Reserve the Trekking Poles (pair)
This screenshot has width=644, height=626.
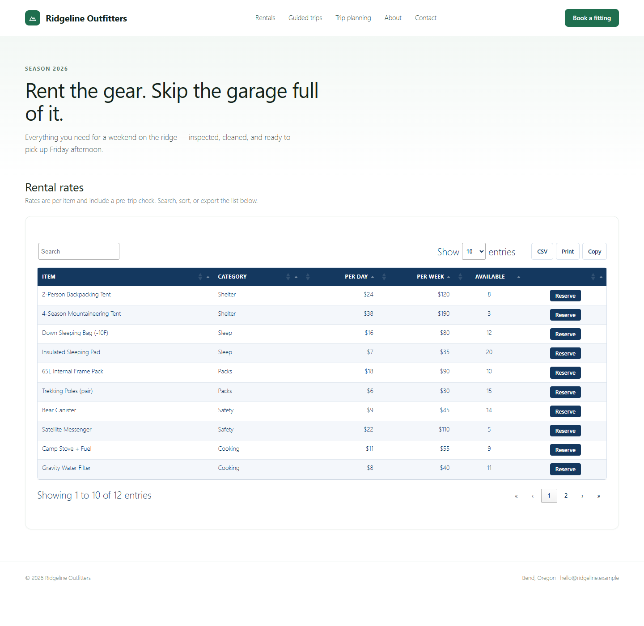565,392
